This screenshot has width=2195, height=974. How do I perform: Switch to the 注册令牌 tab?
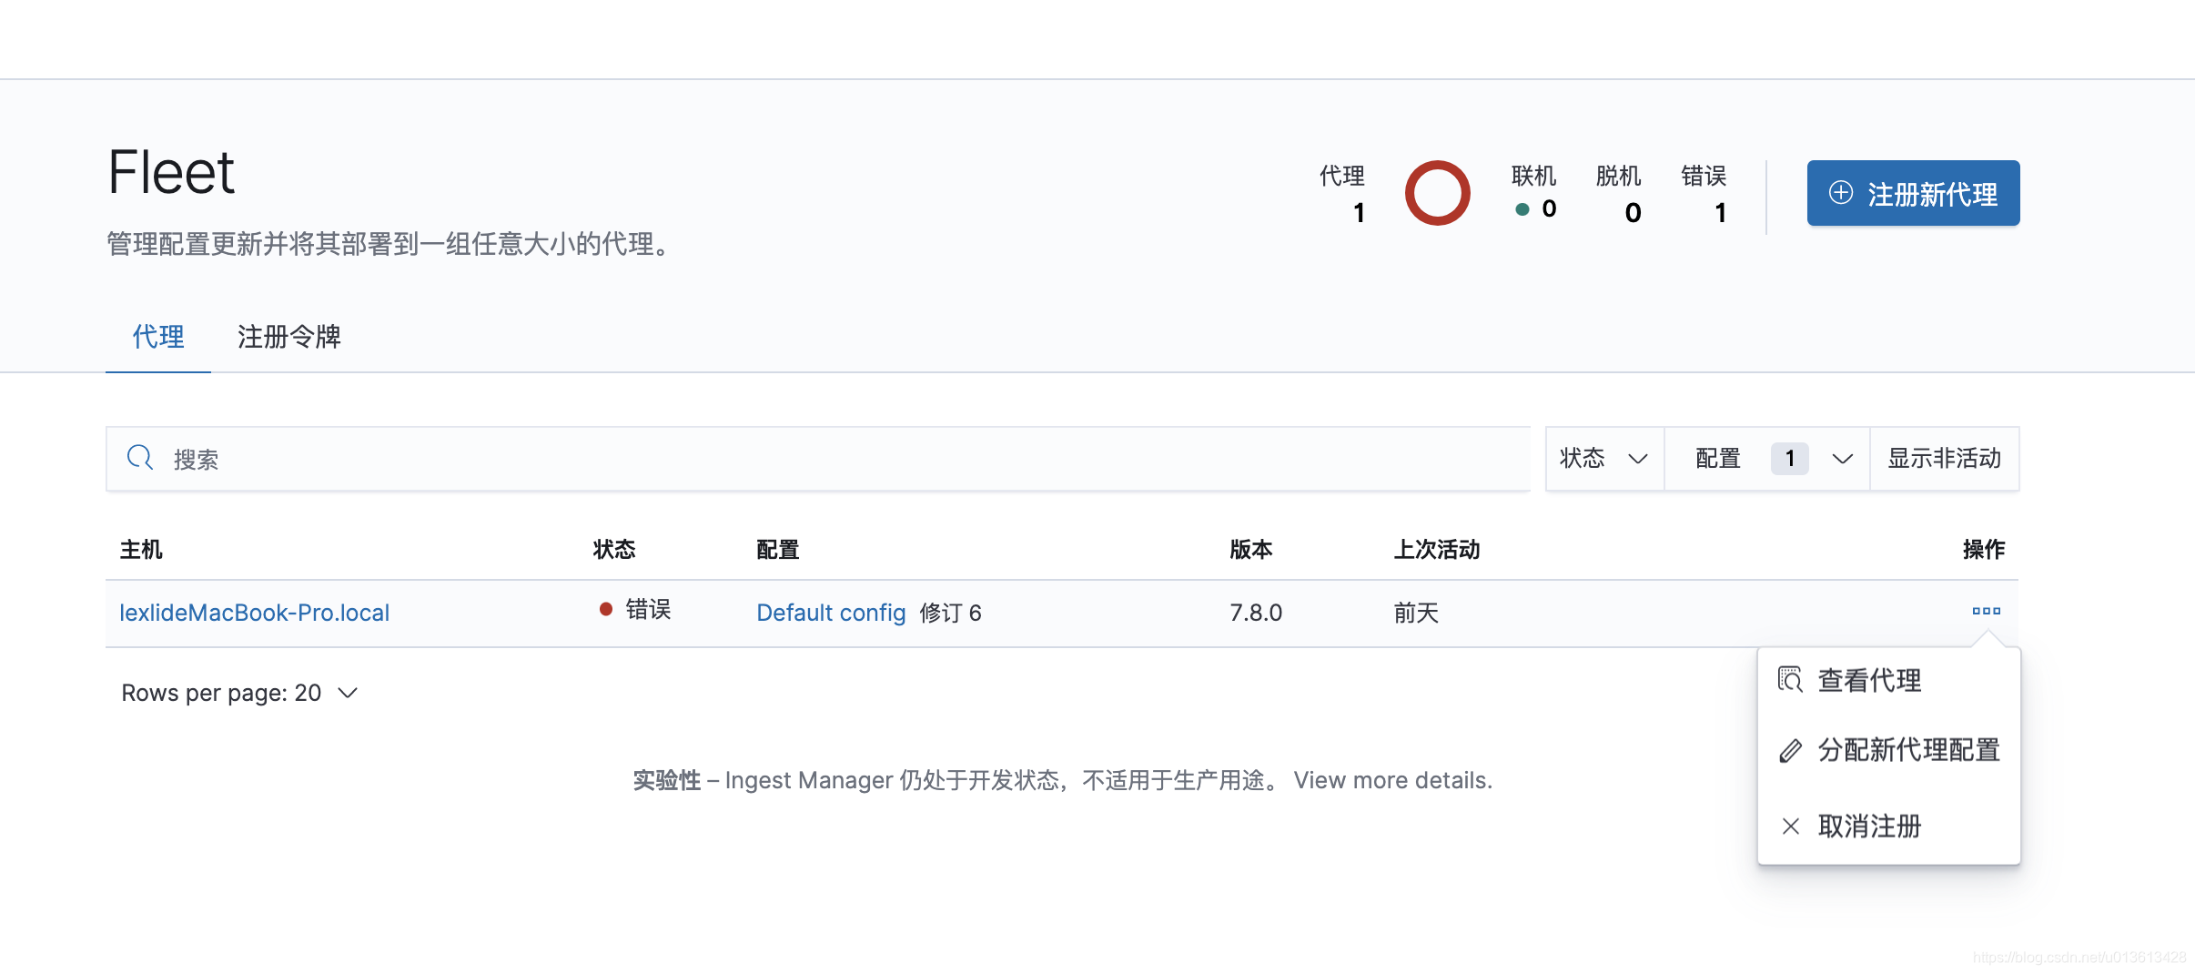click(x=288, y=337)
